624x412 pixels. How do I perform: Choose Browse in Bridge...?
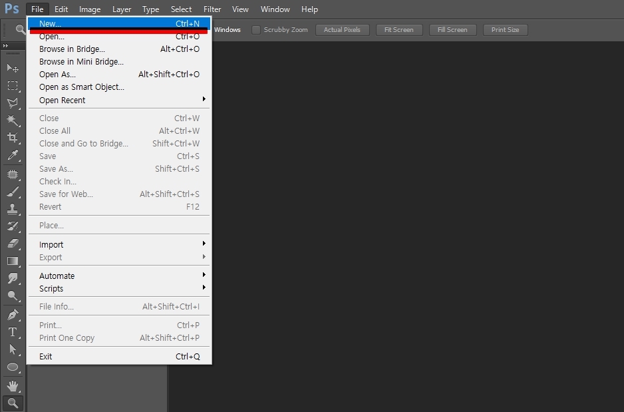click(x=119, y=49)
